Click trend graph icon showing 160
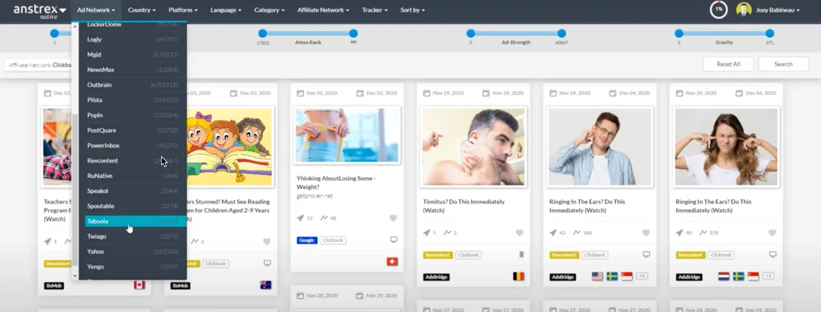The width and height of the screenshot is (821, 312). (577, 233)
